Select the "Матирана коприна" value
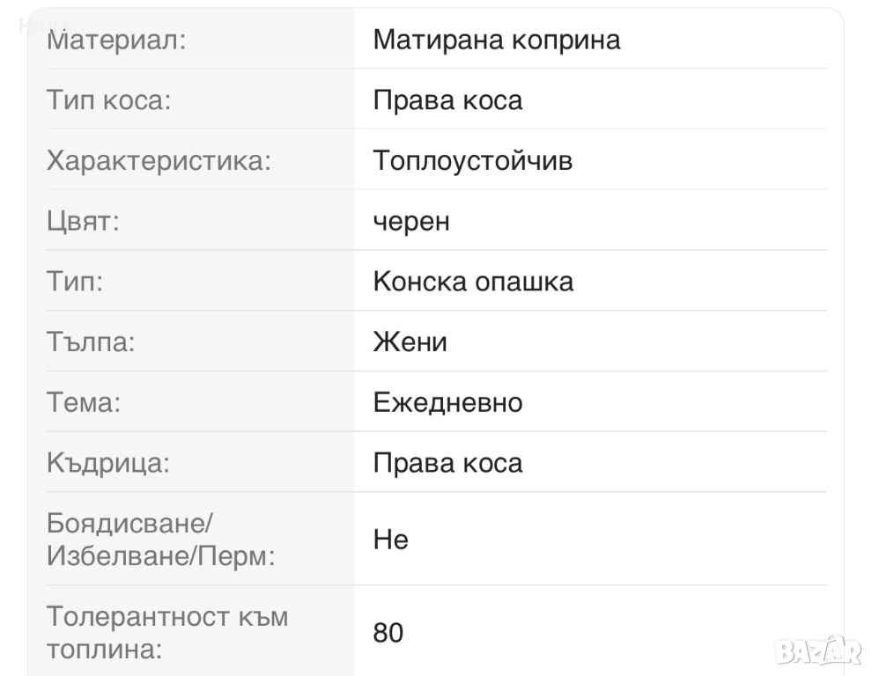This screenshot has width=872, height=676. point(497,40)
